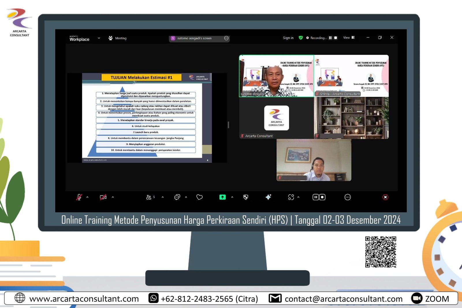Expand video options arrow beside camera
The width and height of the screenshot is (462, 308).
tap(113, 197)
